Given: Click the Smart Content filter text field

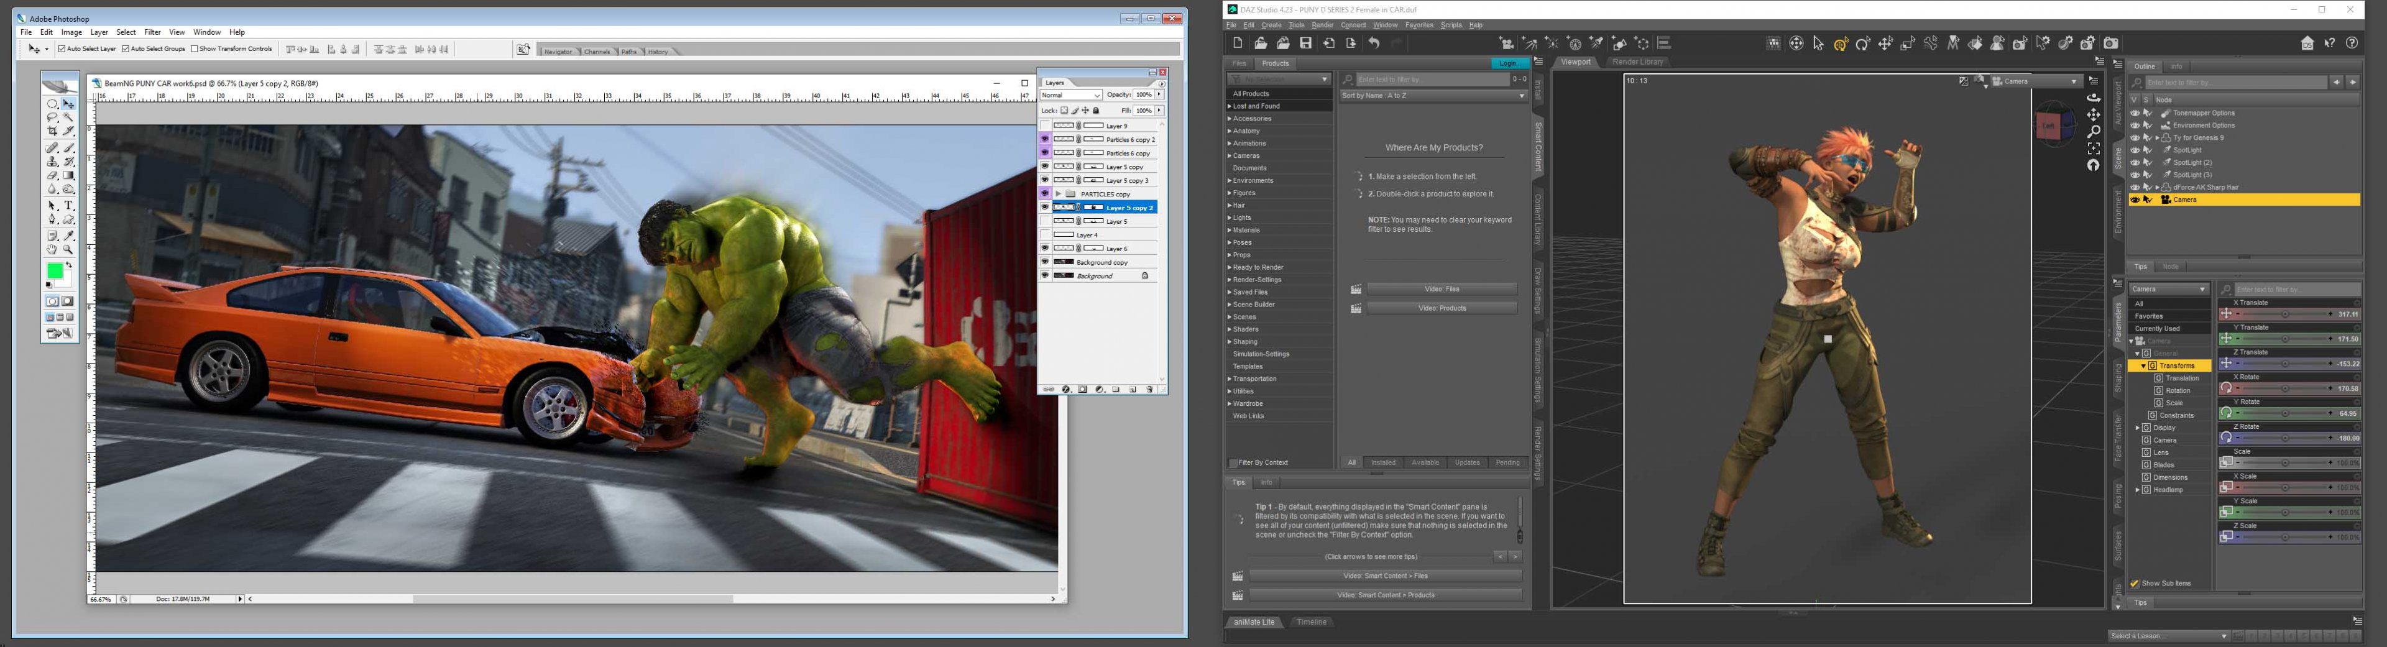Looking at the screenshot, I should 1433,80.
